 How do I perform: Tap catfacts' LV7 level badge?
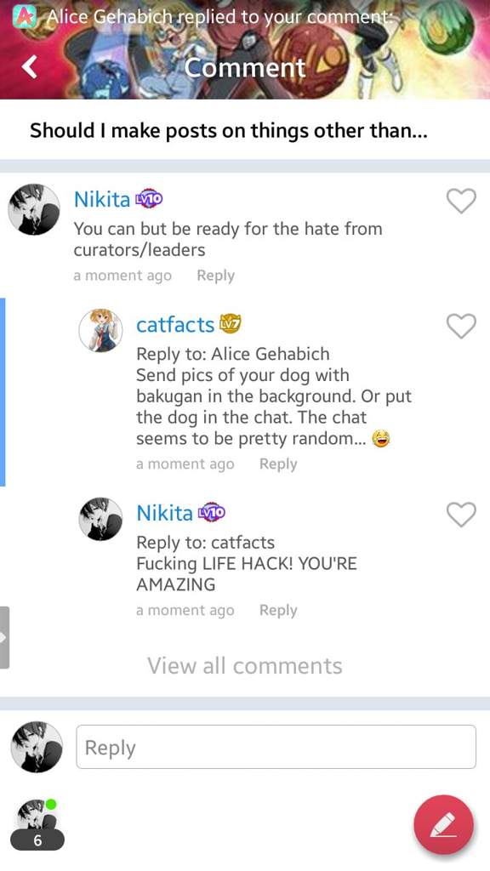tap(231, 323)
